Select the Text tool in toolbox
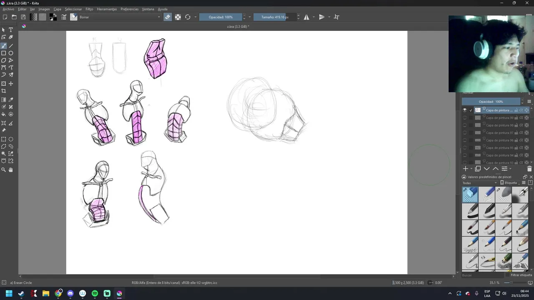Image resolution: width=534 pixels, height=300 pixels. point(11,30)
